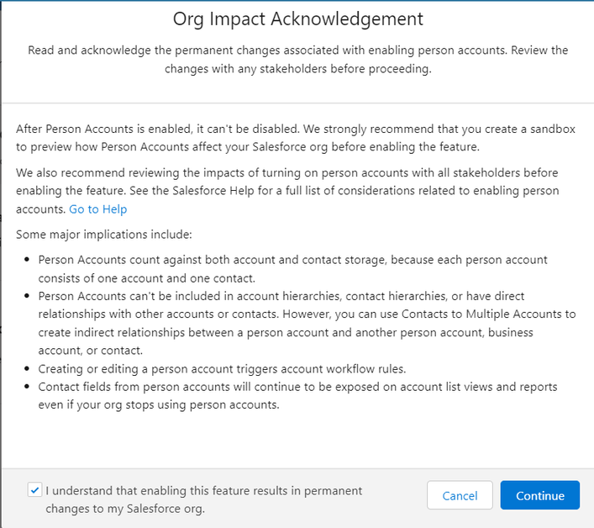594x528 pixels.
Task: Click the bullet about contact fields exposure
Action: click(297, 395)
